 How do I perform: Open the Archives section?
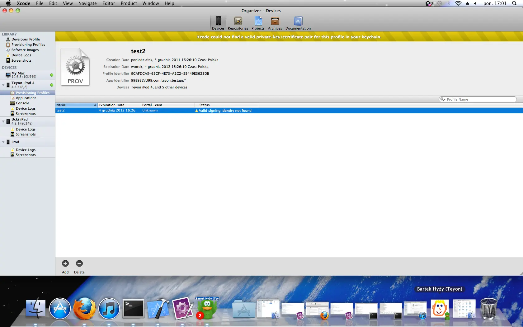275,23
